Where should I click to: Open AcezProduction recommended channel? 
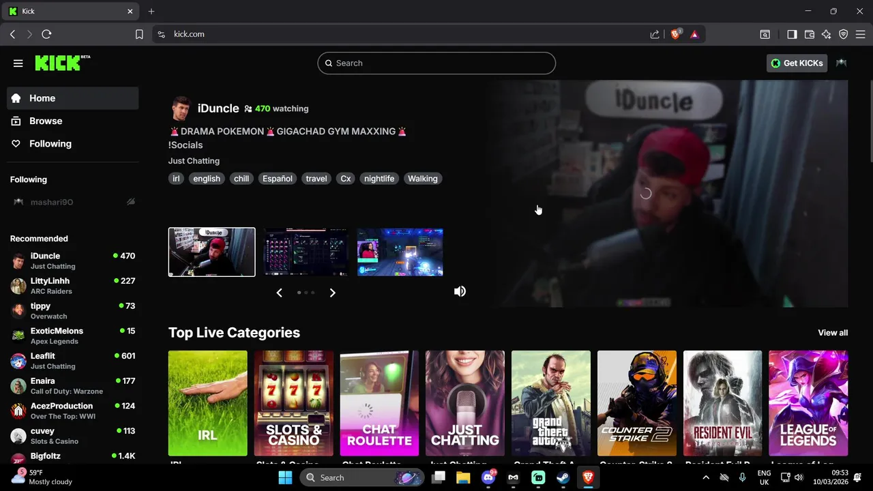72,411
